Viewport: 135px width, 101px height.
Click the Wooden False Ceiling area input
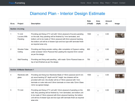[x=99, y=50]
